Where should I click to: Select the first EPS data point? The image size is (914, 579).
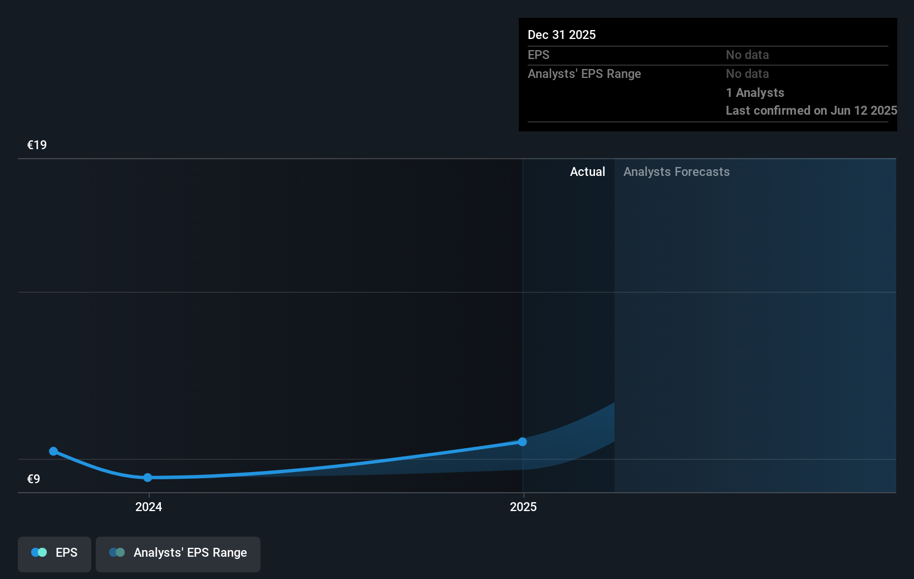53,452
